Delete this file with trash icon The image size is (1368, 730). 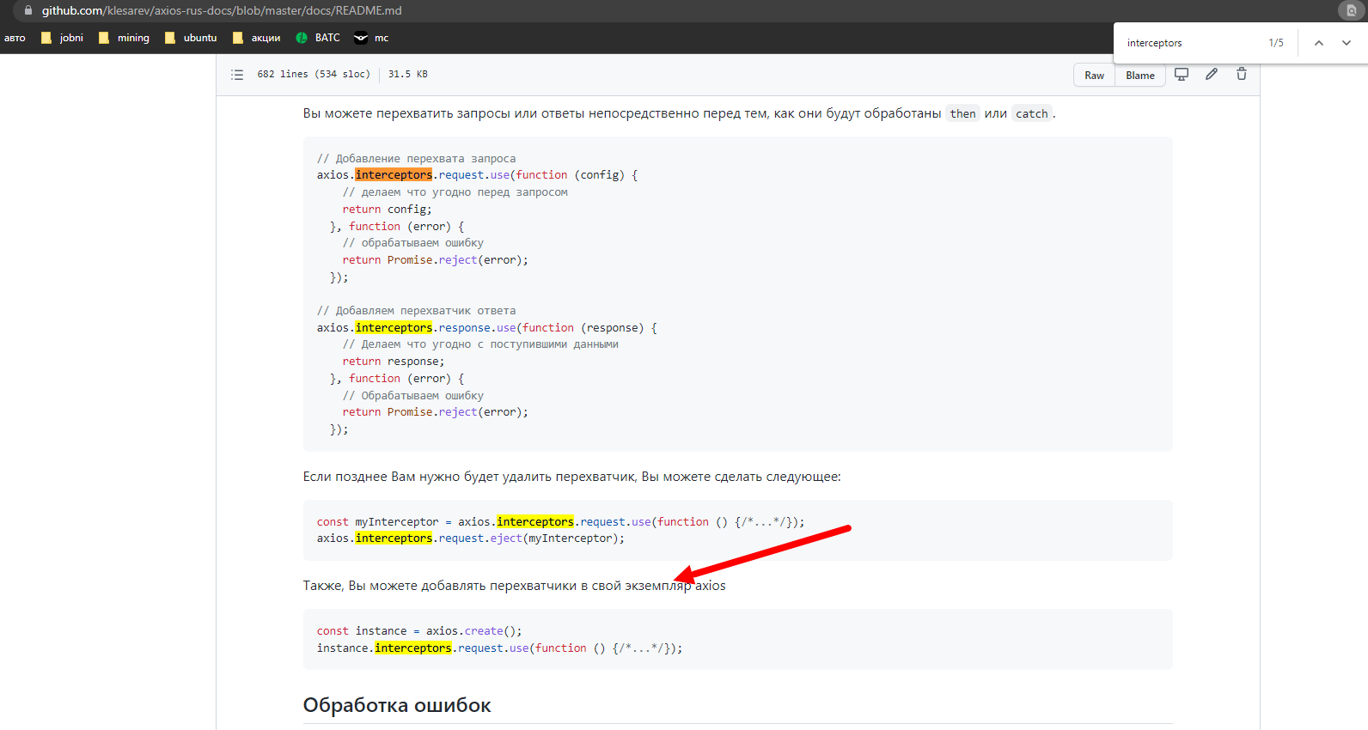pyautogui.click(x=1242, y=75)
